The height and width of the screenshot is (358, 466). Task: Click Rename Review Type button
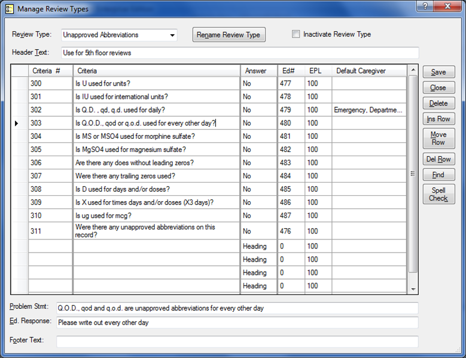(x=229, y=35)
